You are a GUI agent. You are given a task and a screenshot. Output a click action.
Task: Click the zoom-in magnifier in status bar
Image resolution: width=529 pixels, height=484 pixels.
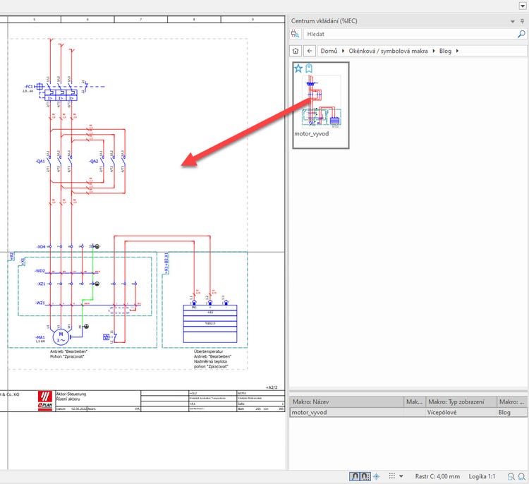509,478
